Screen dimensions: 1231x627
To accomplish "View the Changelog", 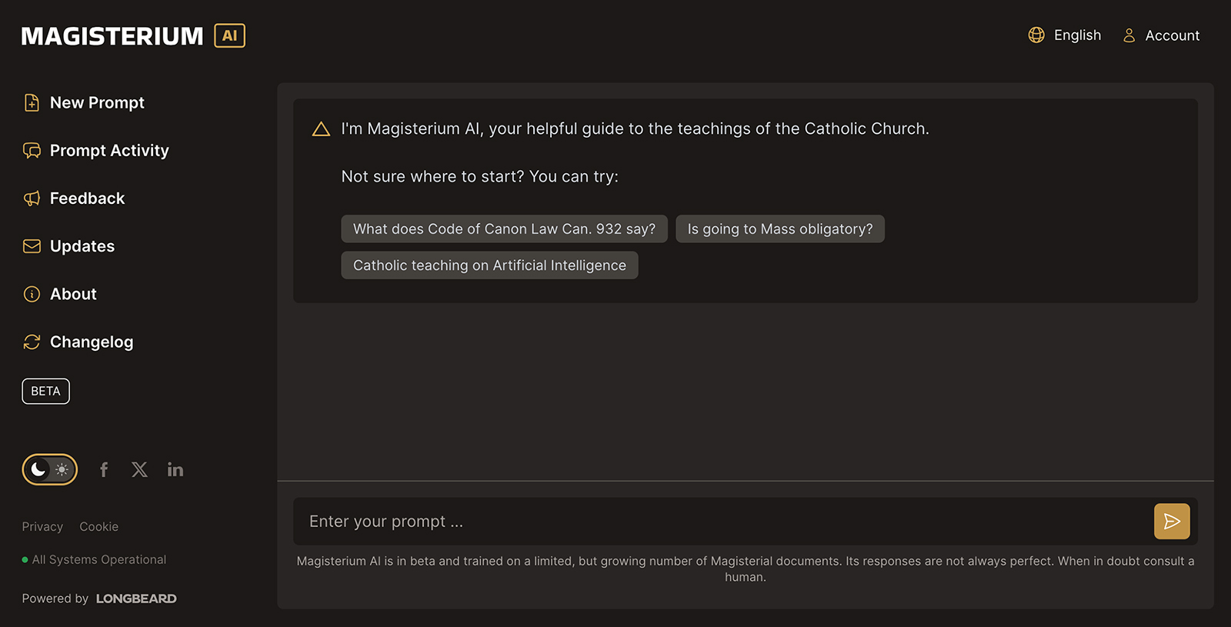I will coord(78,342).
